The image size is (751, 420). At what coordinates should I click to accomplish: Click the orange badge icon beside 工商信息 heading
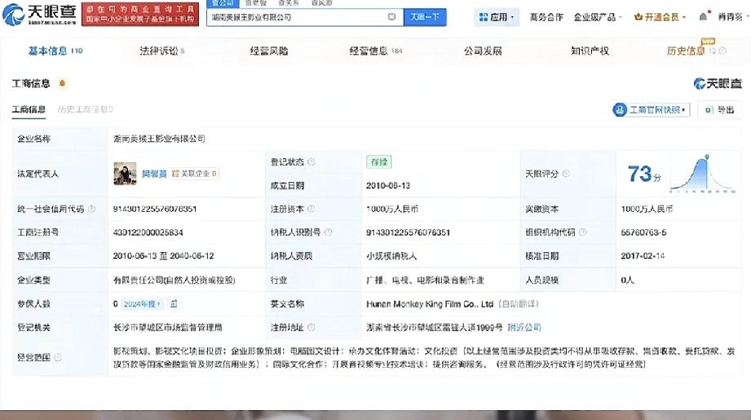pyautogui.click(x=62, y=83)
